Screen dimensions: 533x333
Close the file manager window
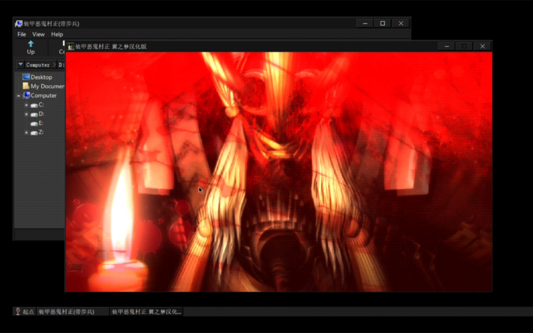401,23
